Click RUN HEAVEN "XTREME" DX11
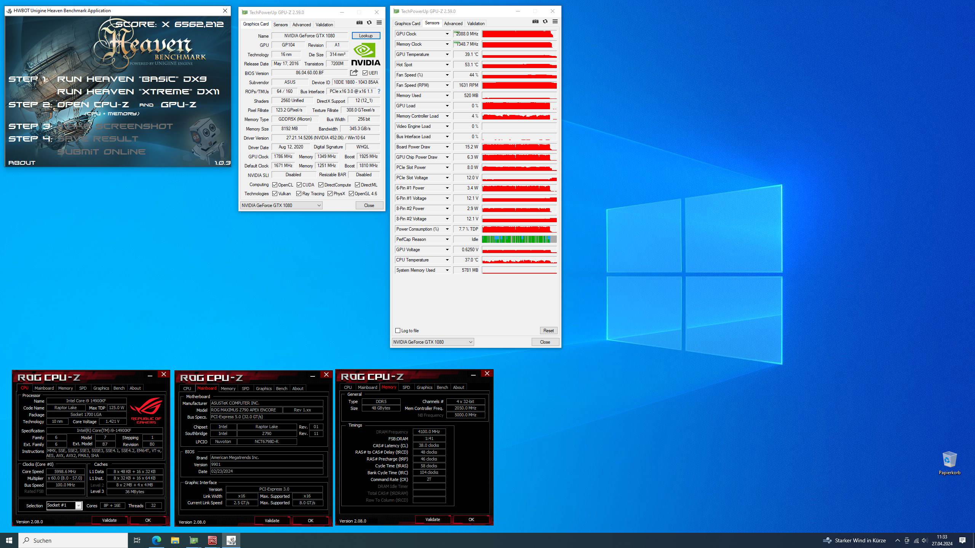The height and width of the screenshot is (548, 975). tap(138, 92)
